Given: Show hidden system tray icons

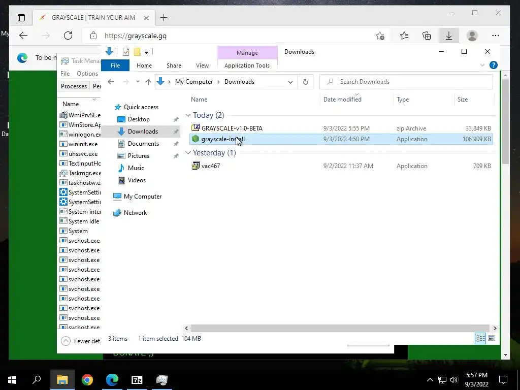Looking at the screenshot, I should (430, 380).
